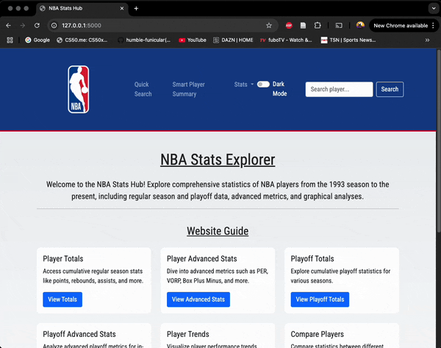Open the DAZN | HOME bookmark

233,40
